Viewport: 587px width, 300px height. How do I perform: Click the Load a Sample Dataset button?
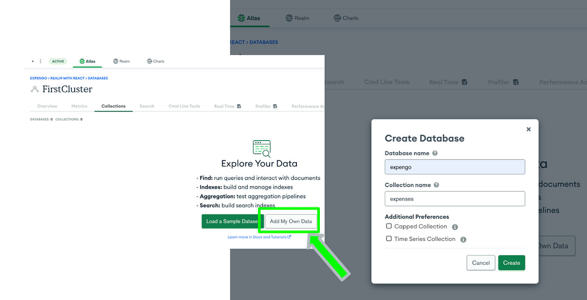pyautogui.click(x=230, y=221)
